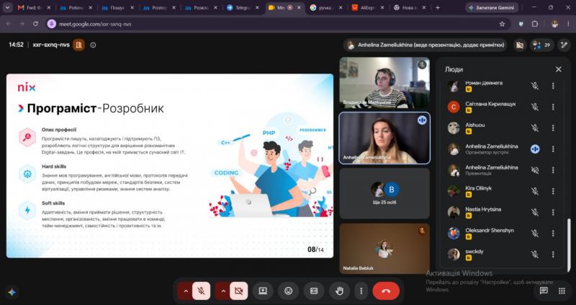Click the pencil notes icon top right
576x305 pixels.
pos(564,45)
